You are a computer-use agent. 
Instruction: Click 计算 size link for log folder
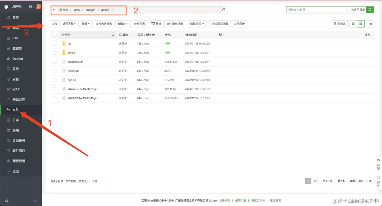pyautogui.click(x=167, y=44)
